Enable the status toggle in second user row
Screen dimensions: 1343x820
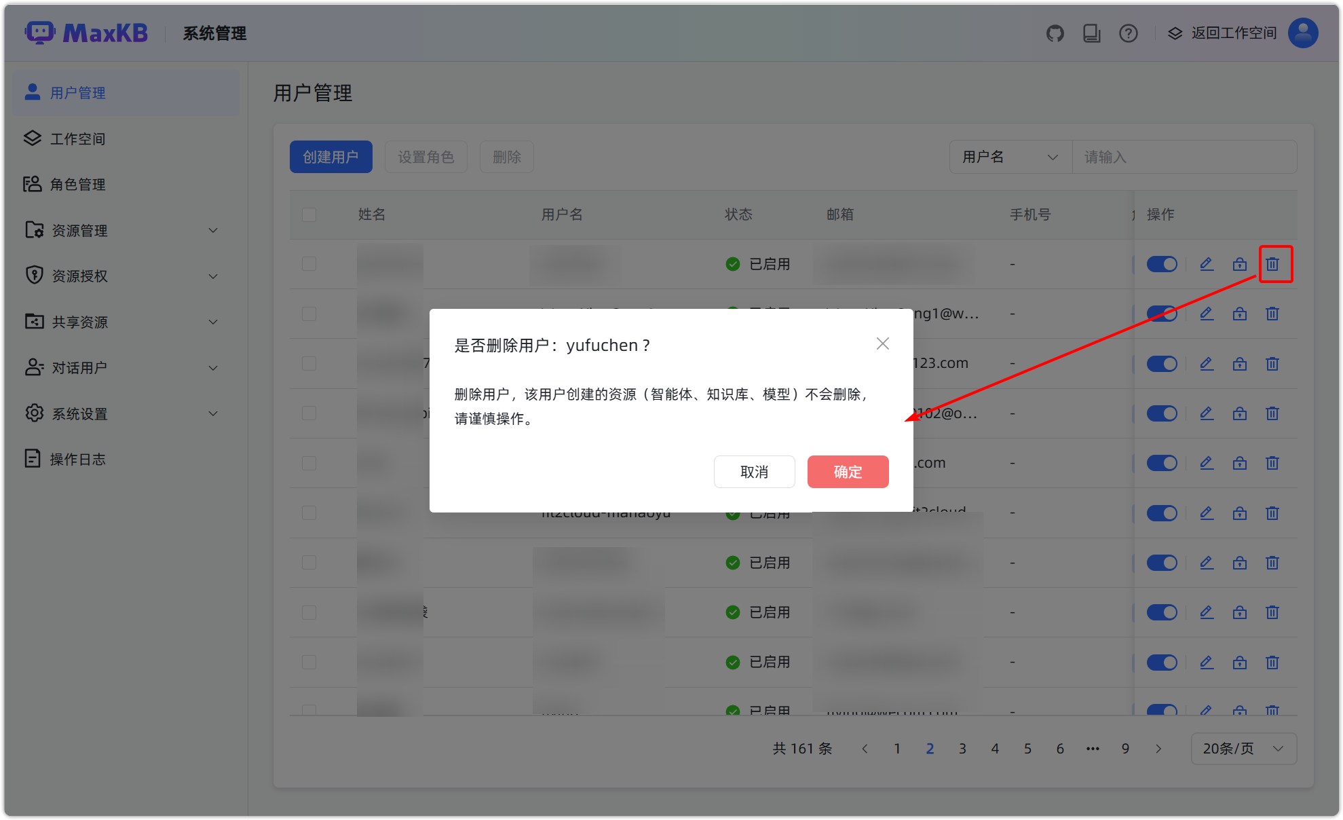tap(1162, 314)
